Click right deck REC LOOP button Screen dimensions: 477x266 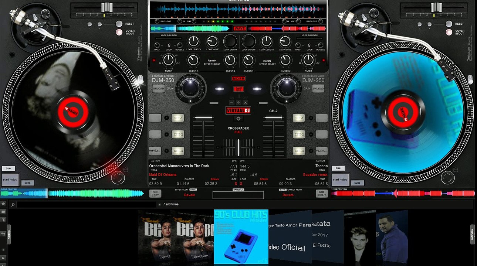[321, 21]
